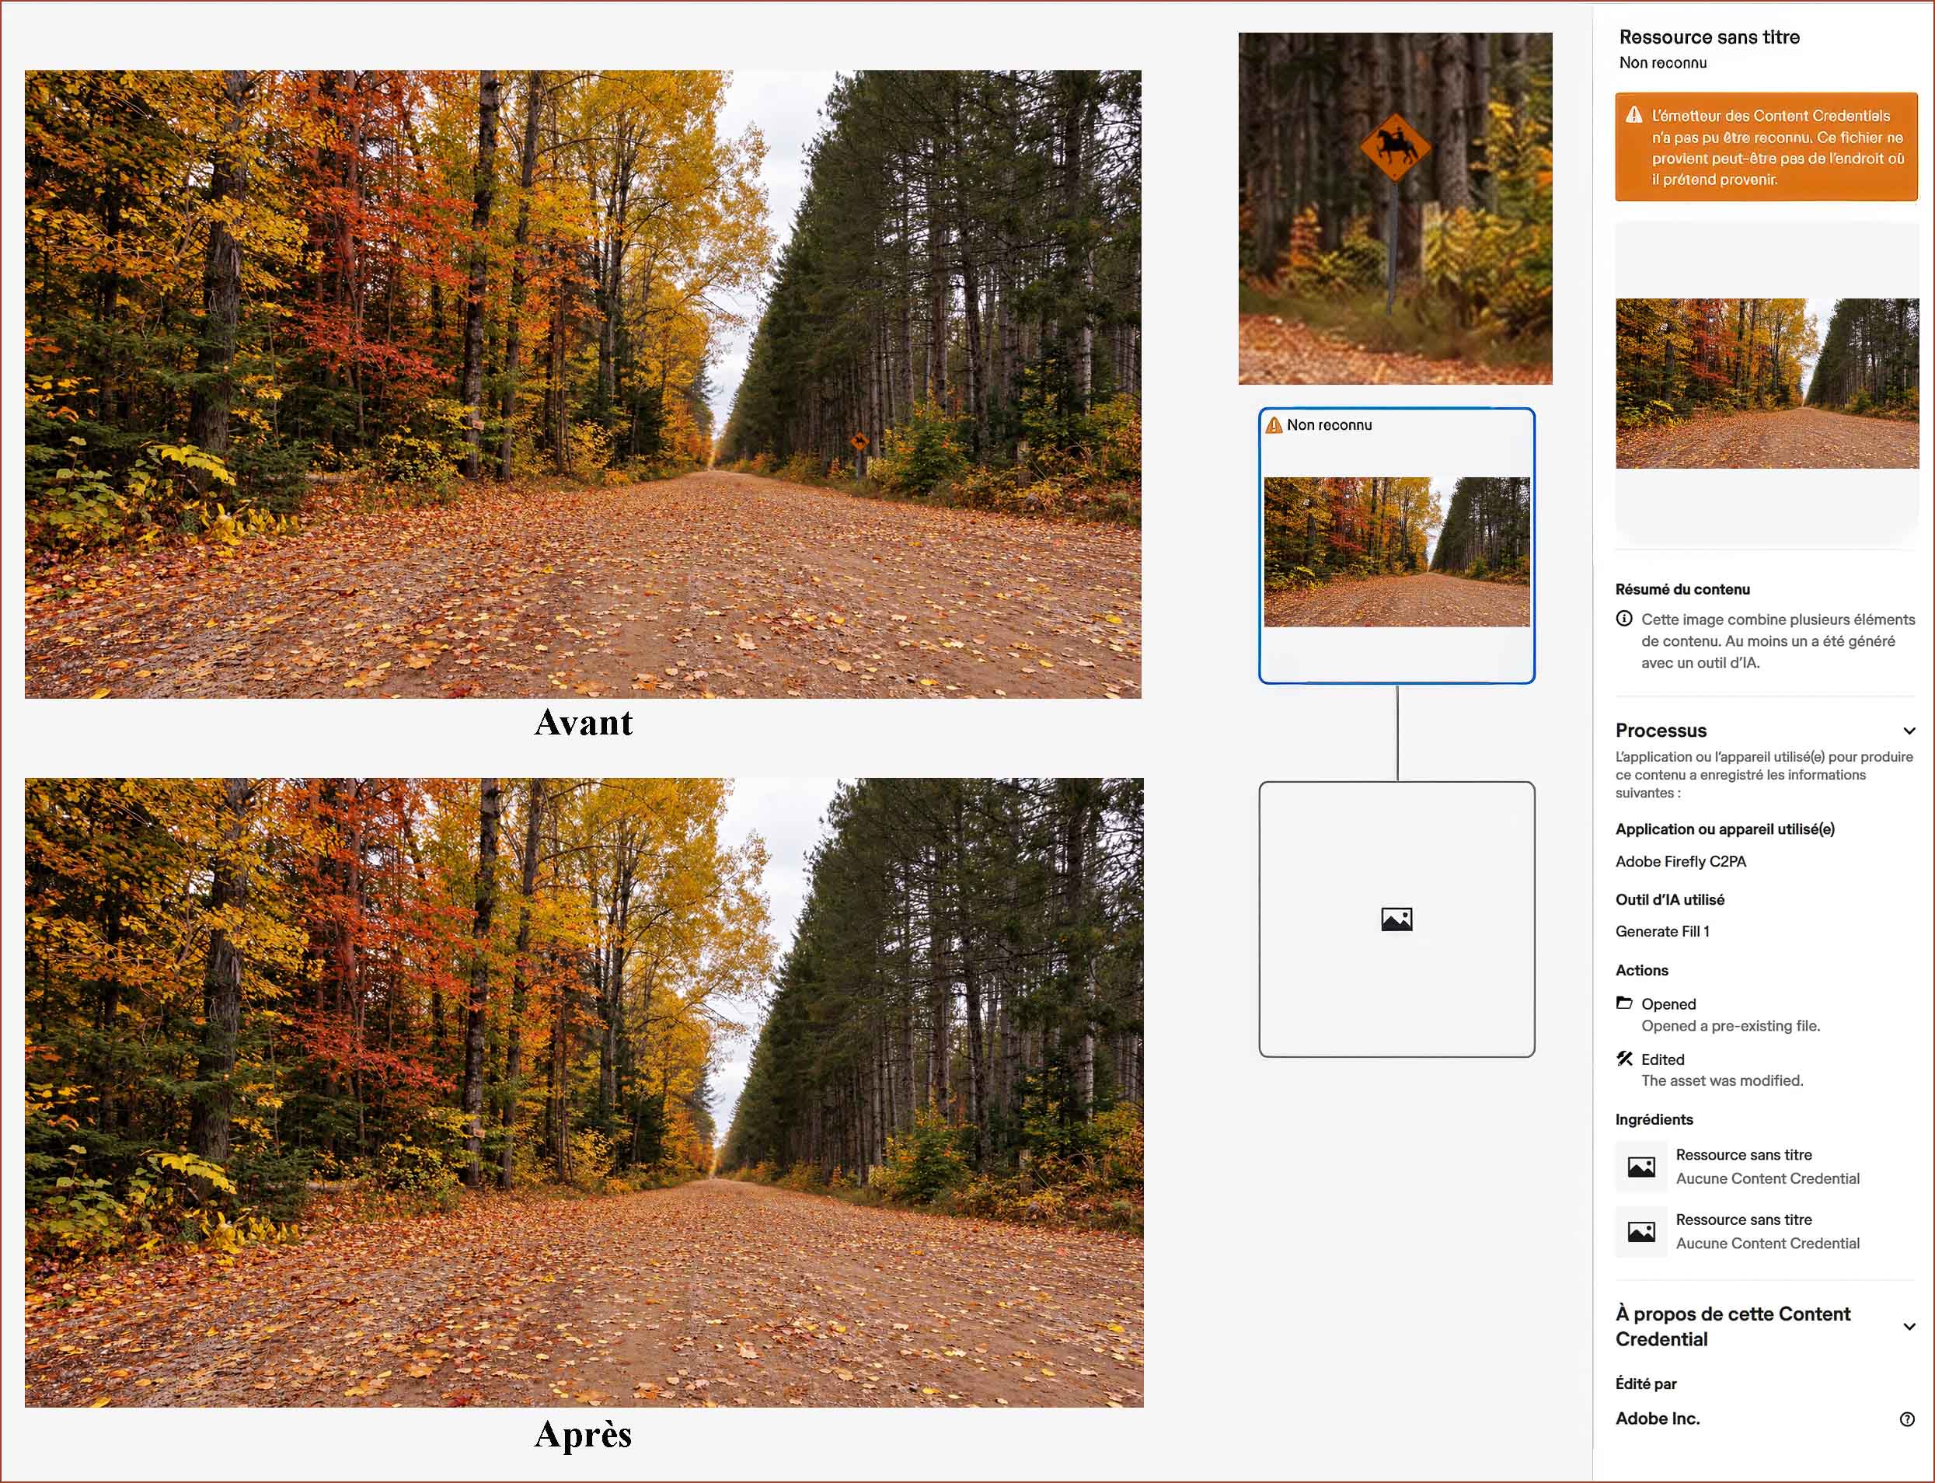Click the Outil d'IA utilisé label
1935x1483 pixels.
coord(1669,899)
